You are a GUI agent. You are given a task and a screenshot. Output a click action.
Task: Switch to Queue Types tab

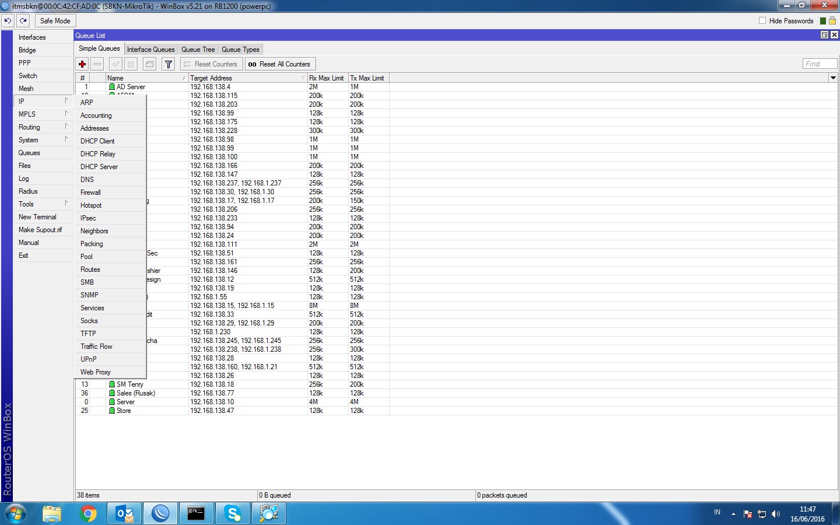pos(240,50)
